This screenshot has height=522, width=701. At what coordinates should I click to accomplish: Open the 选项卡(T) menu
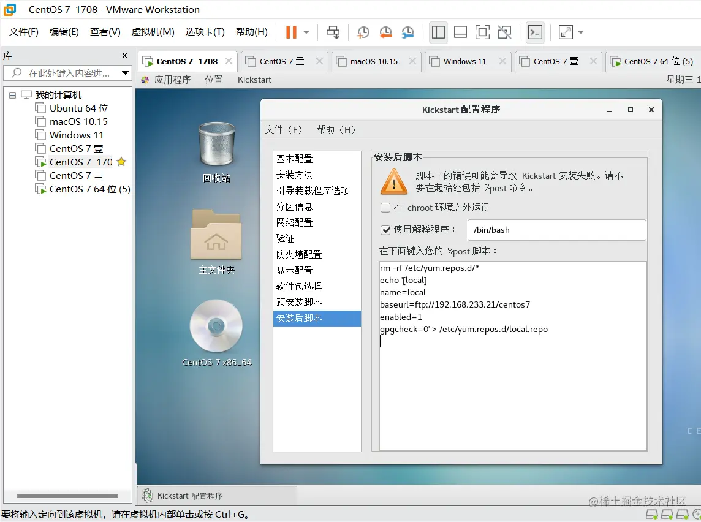(x=205, y=32)
